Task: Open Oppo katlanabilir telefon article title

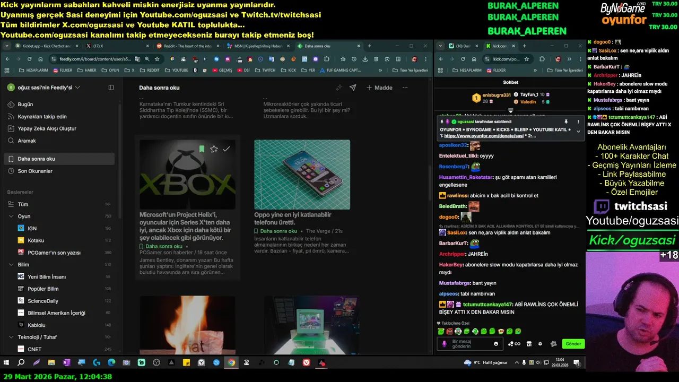Action: [x=293, y=218]
